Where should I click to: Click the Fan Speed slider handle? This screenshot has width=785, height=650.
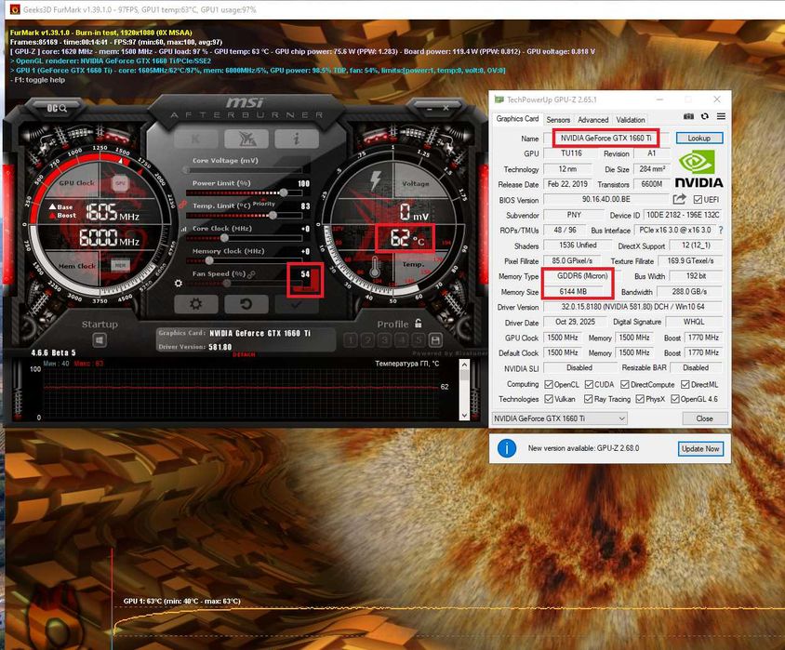click(227, 284)
